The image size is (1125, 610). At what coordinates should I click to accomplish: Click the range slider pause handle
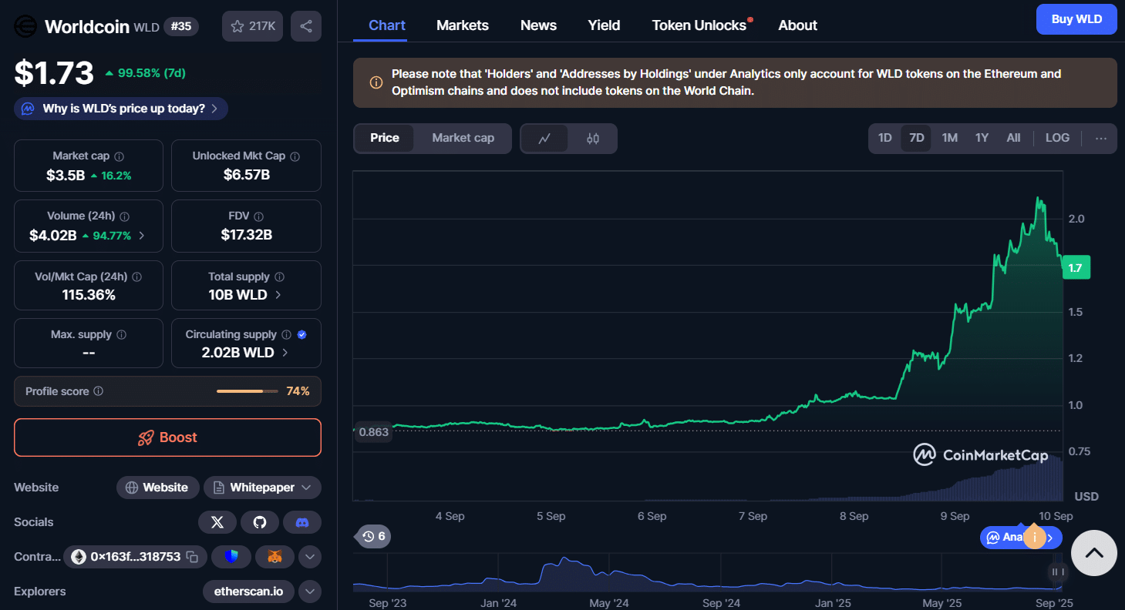[x=1058, y=571]
